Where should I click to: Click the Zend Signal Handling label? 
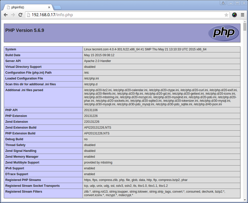pos(21,151)
